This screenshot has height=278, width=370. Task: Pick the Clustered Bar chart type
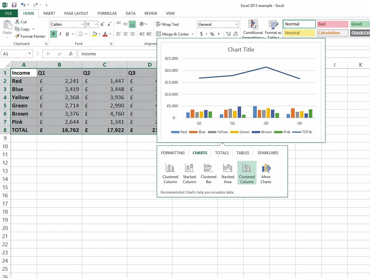pyautogui.click(x=209, y=172)
